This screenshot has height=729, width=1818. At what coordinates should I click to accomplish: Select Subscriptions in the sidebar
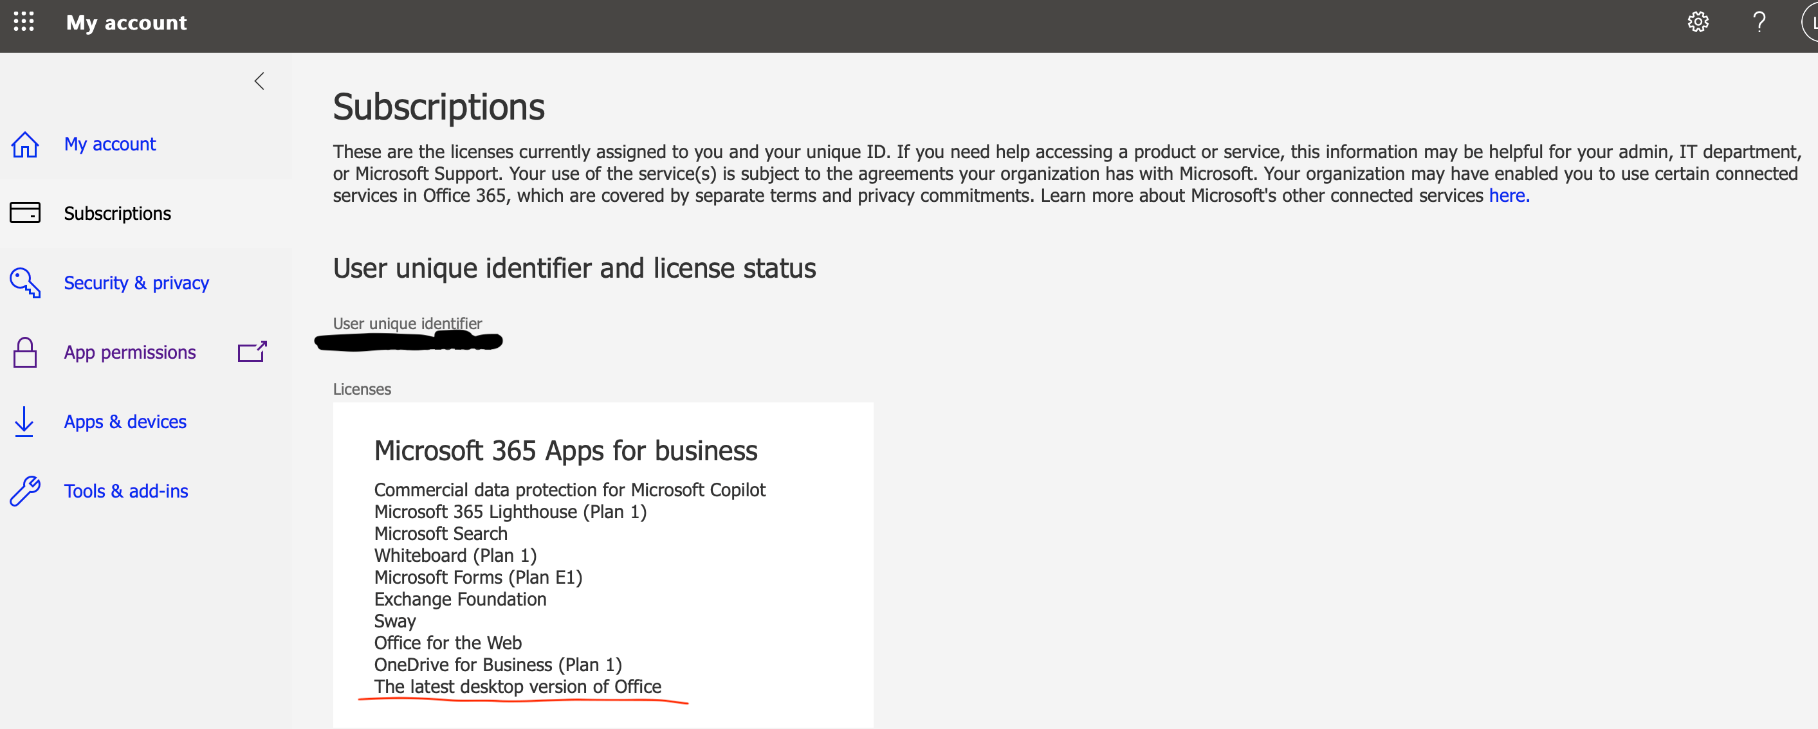click(x=117, y=213)
